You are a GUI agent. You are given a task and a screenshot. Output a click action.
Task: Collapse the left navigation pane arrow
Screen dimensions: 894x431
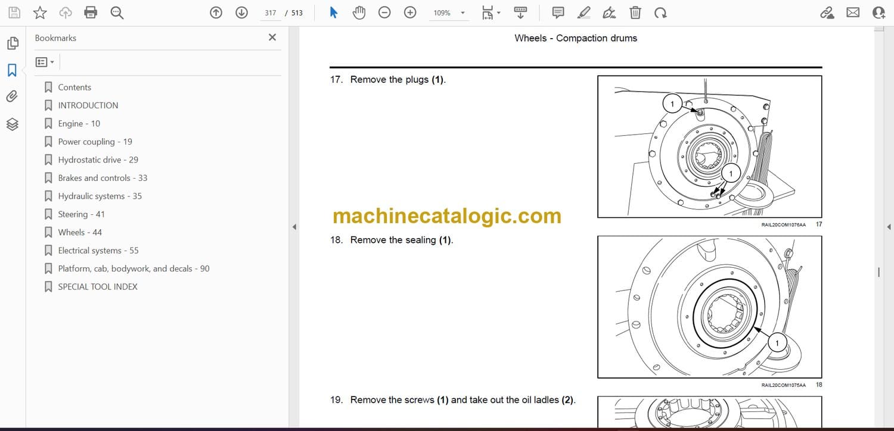point(294,227)
